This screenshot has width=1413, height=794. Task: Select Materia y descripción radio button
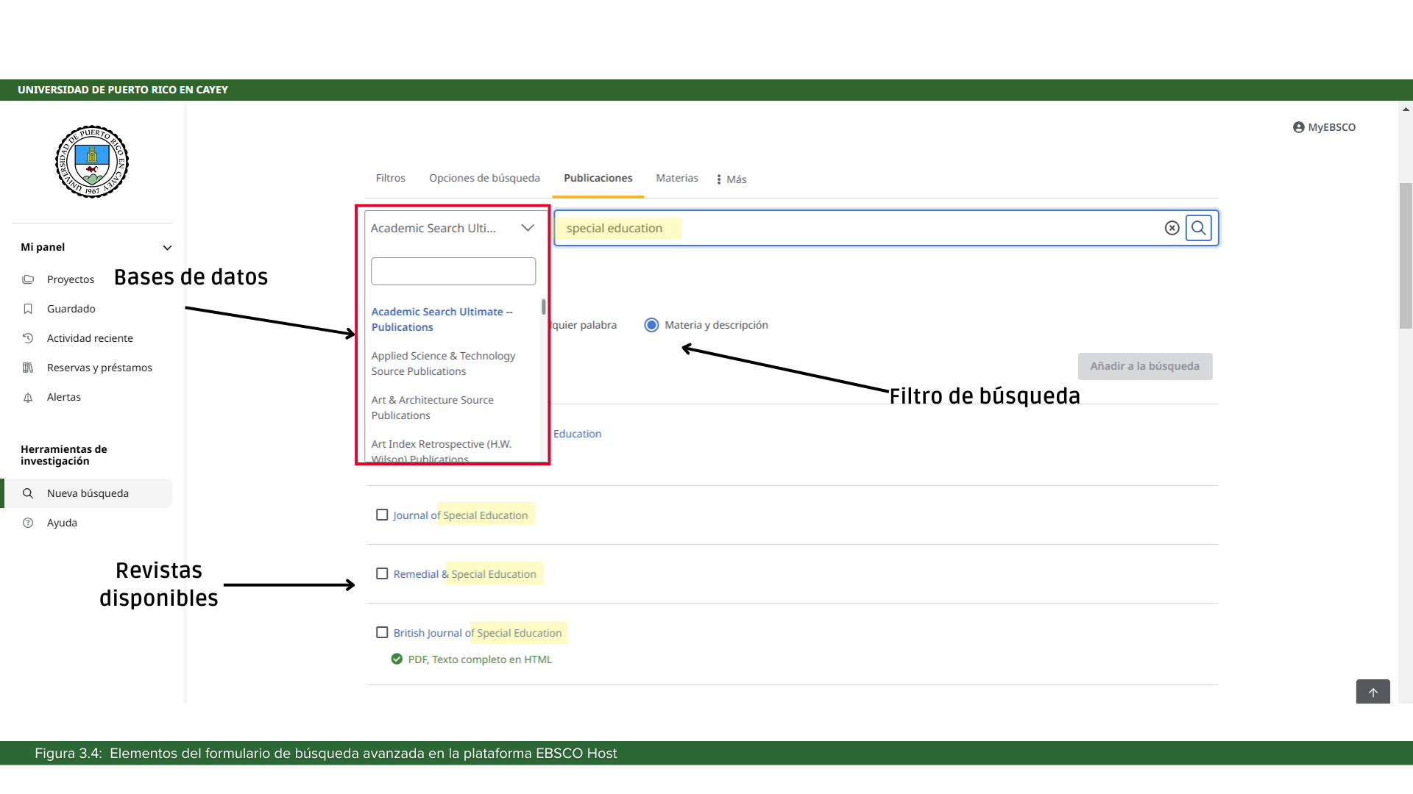click(651, 325)
